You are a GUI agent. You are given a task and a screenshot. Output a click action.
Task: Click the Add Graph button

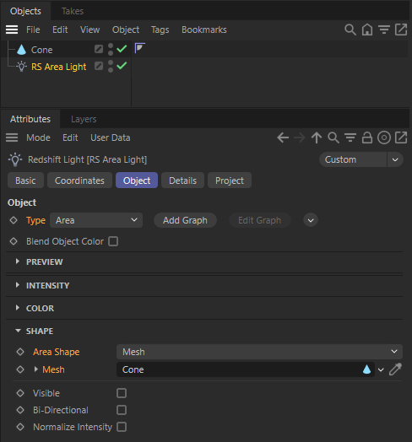tap(185, 220)
